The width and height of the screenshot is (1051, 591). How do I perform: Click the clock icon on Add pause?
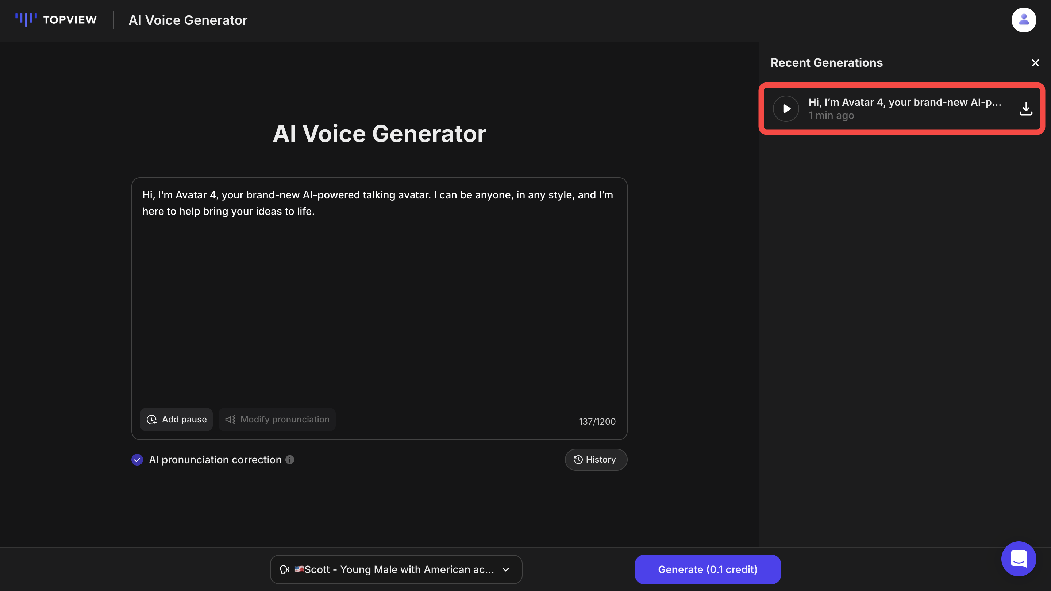pos(152,420)
